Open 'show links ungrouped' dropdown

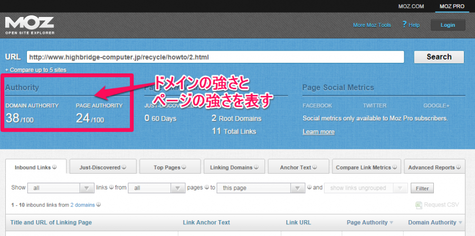366,188
